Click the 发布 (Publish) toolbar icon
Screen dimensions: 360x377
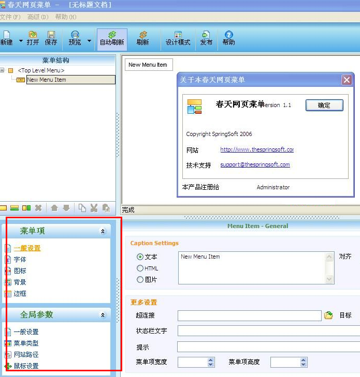pyautogui.click(x=206, y=38)
